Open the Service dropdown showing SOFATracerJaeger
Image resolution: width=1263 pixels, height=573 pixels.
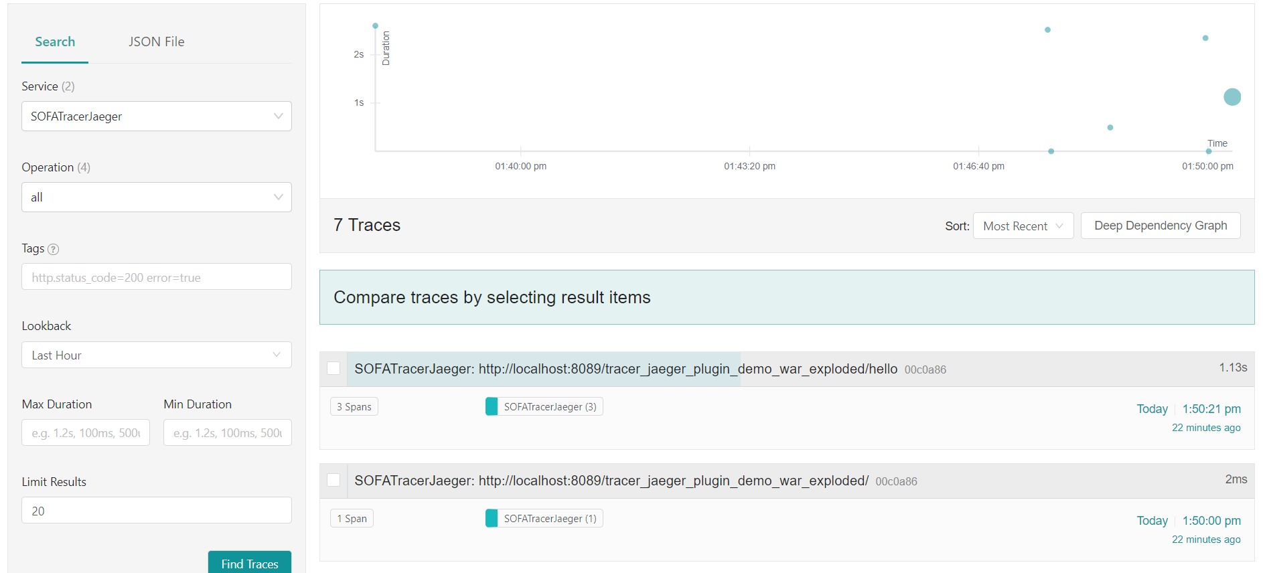(x=157, y=116)
